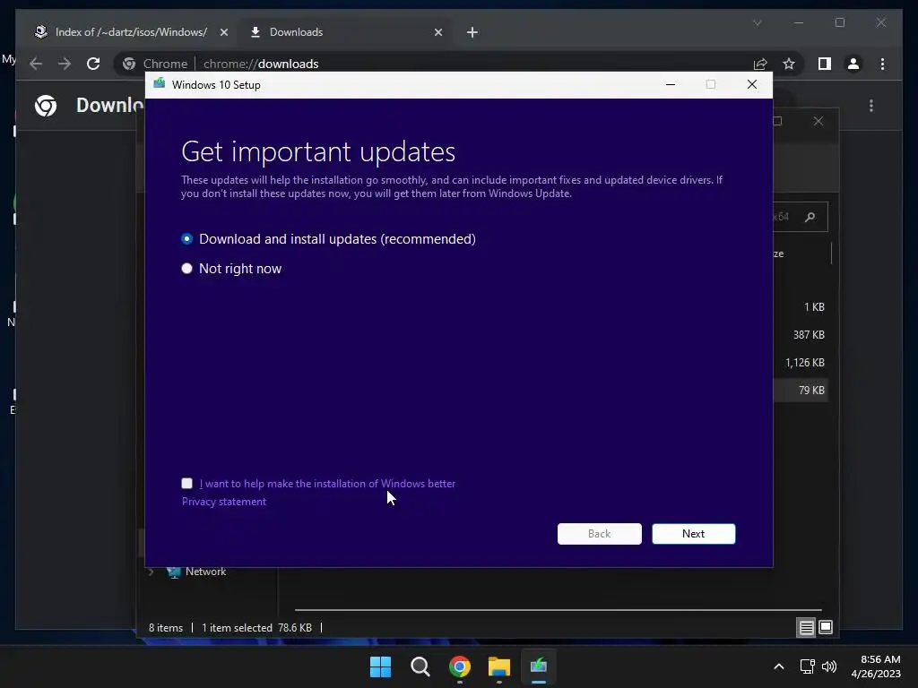918x688 pixels.
Task: Click Chrome logo on Downloads page
Action: coord(46,106)
